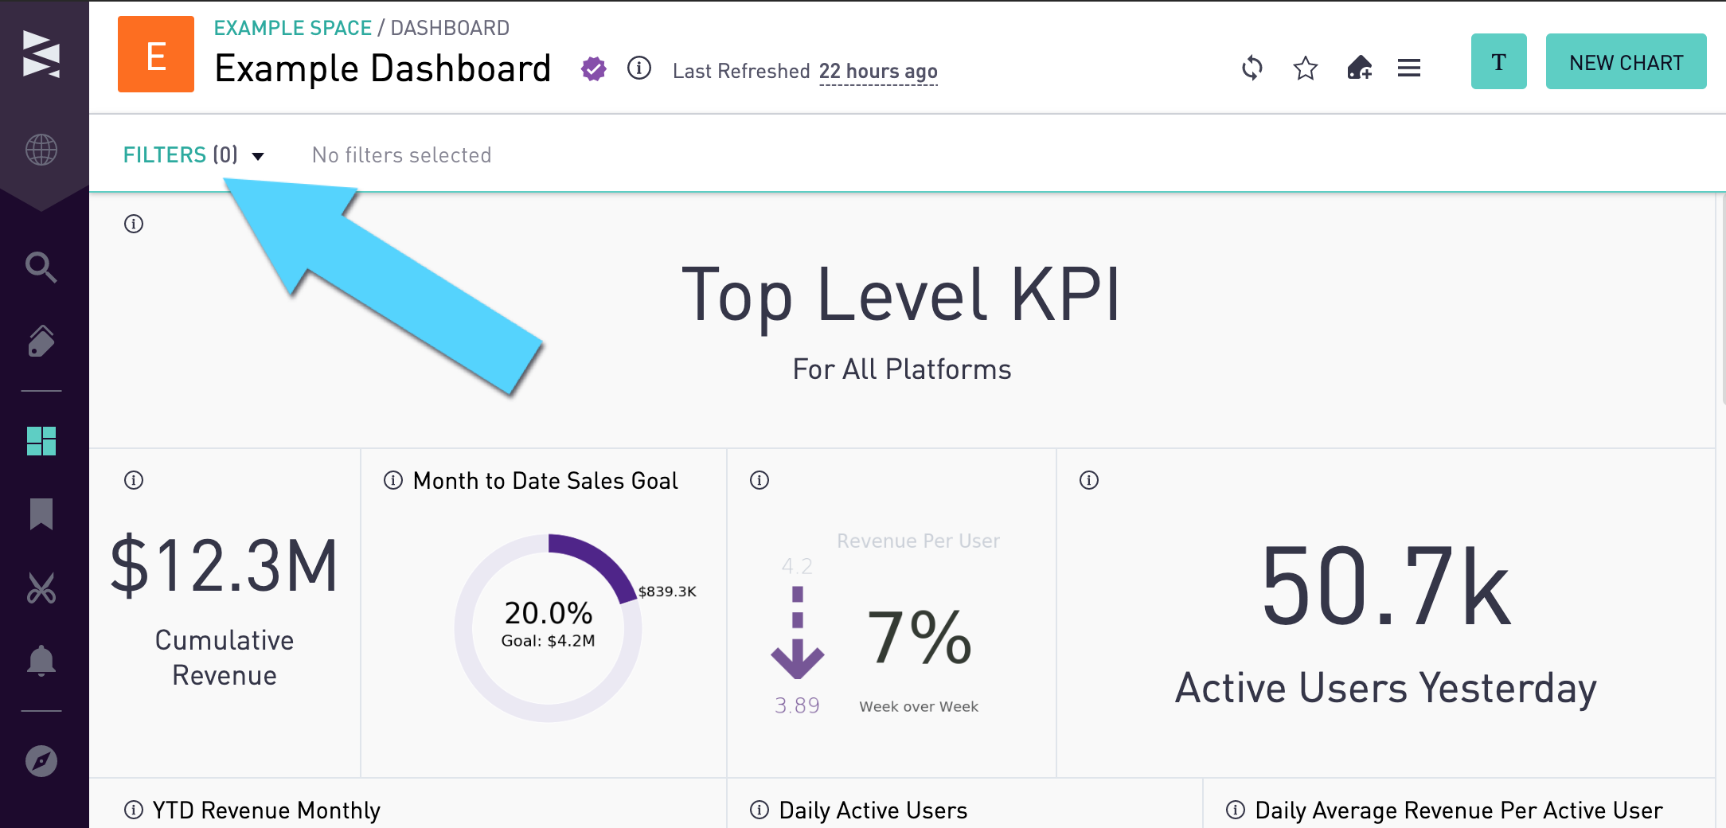Open alerts bell icon in the sidebar

(41, 661)
